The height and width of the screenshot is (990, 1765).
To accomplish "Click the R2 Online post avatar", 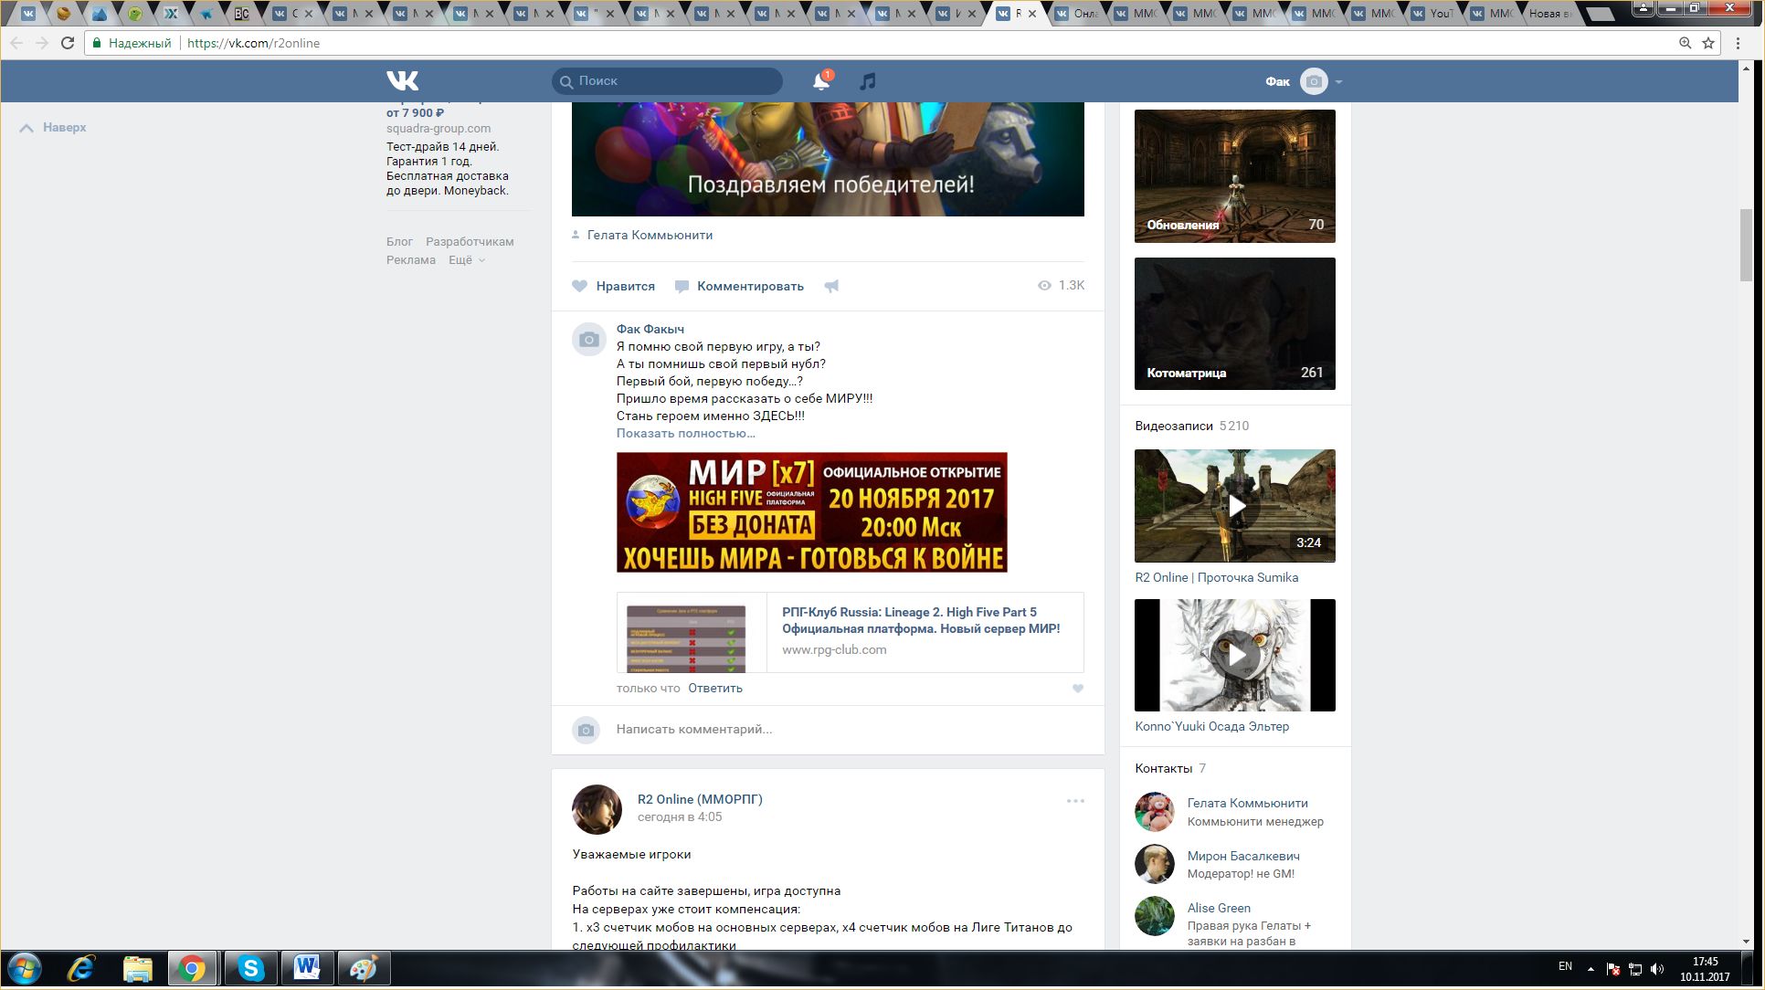I will click(x=597, y=809).
